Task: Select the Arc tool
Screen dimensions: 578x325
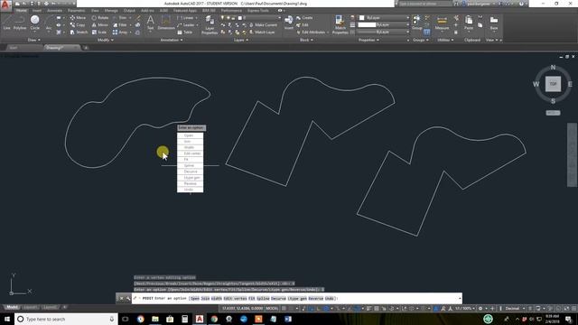Action: pyautogui.click(x=48, y=22)
